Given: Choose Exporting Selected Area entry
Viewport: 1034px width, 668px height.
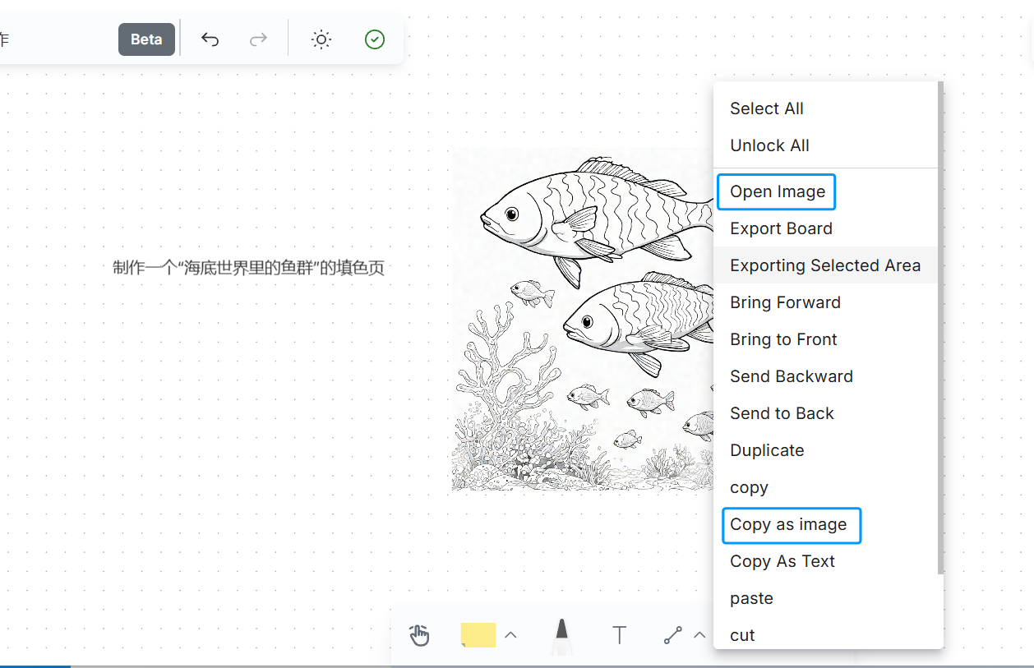Looking at the screenshot, I should (x=825, y=265).
